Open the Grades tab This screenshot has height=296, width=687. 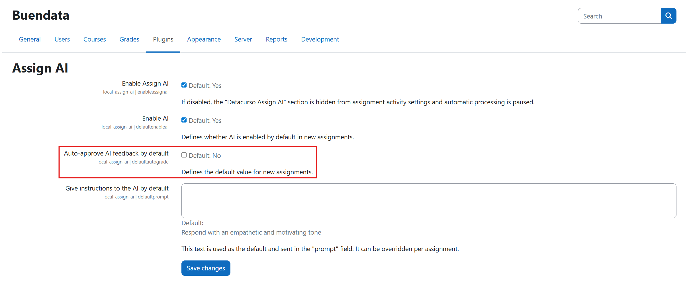129,39
